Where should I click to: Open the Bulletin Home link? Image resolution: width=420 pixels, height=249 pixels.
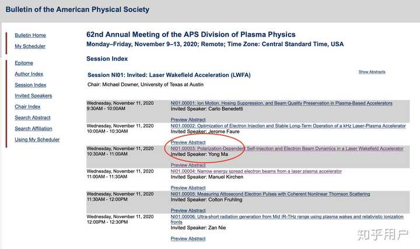pyautogui.click(x=30, y=36)
